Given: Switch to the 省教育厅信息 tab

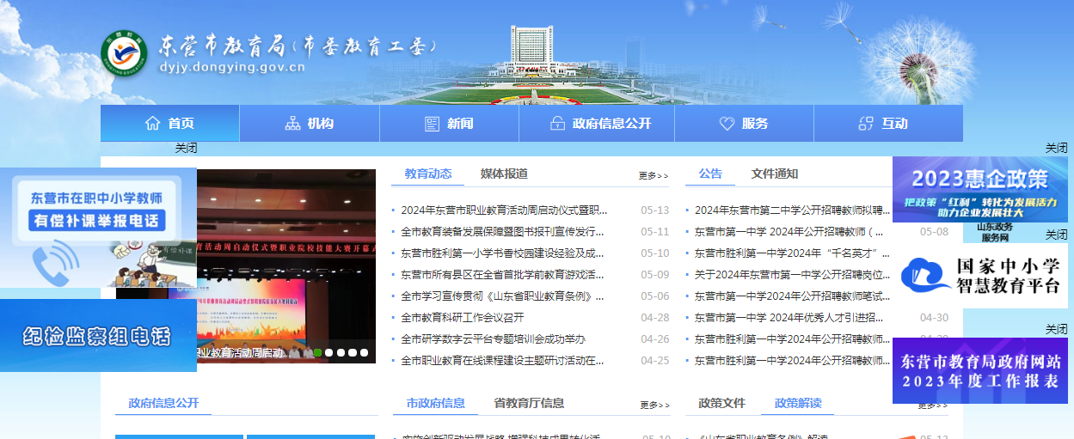Looking at the screenshot, I should point(529,403).
